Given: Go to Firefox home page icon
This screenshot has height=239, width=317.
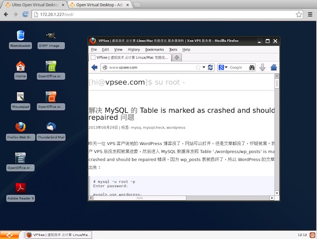Looking at the screenshot, I should (x=274, y=67).
